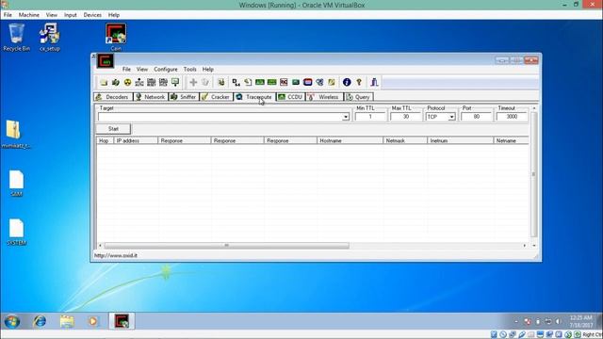The height and width of the screenshot is (339, 603).
Task: Select the mimikatz zip folder on desktop
Action: point(16,135)
